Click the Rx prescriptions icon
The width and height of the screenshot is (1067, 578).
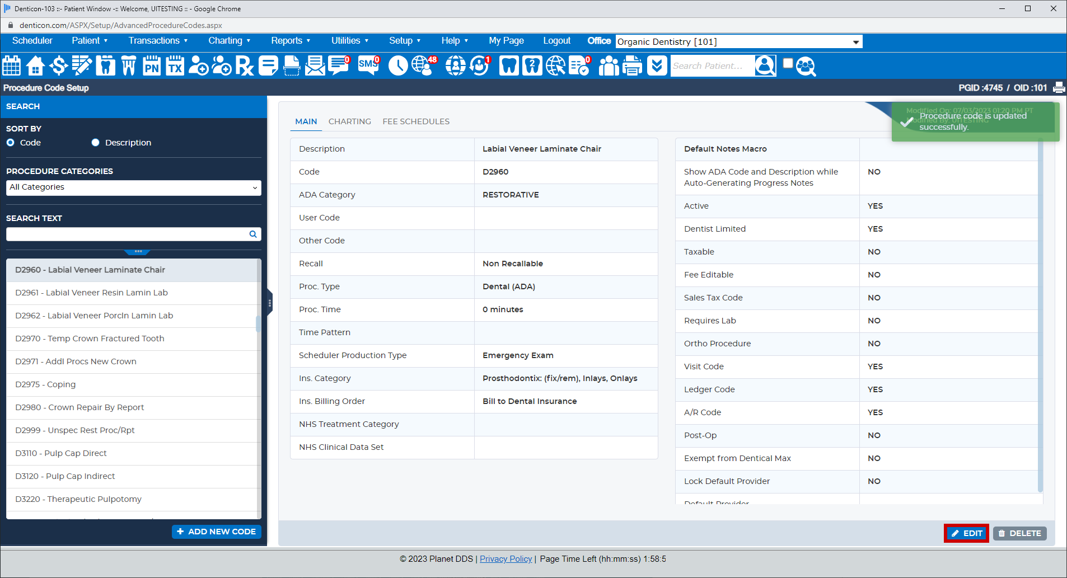245,65
